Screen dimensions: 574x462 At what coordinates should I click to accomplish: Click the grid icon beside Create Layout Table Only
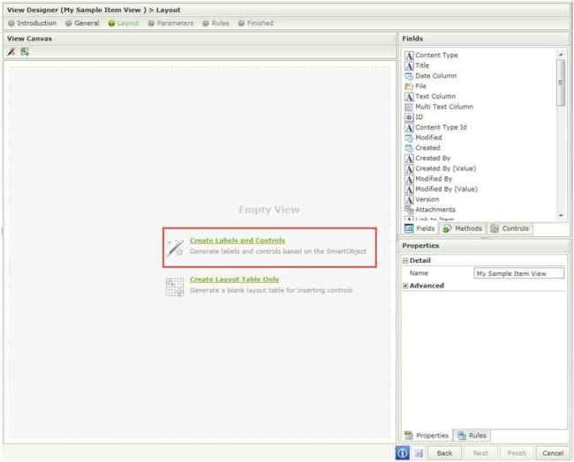tap(175, 287)
